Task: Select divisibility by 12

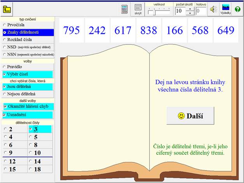Action: pos(15,161)
